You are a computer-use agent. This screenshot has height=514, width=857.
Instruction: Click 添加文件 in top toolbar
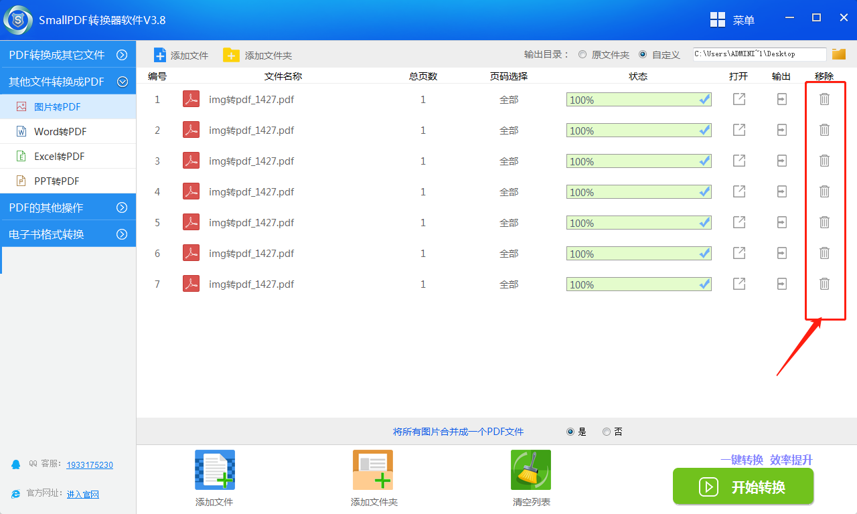(181, 55)
